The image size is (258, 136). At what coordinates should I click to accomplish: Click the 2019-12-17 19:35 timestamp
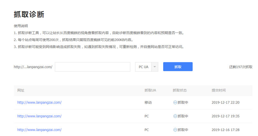click(225, 116)
